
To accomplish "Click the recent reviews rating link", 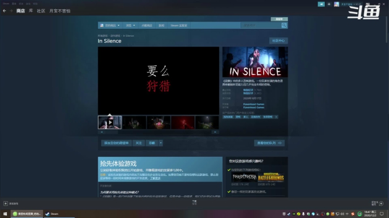I will 248,90.
